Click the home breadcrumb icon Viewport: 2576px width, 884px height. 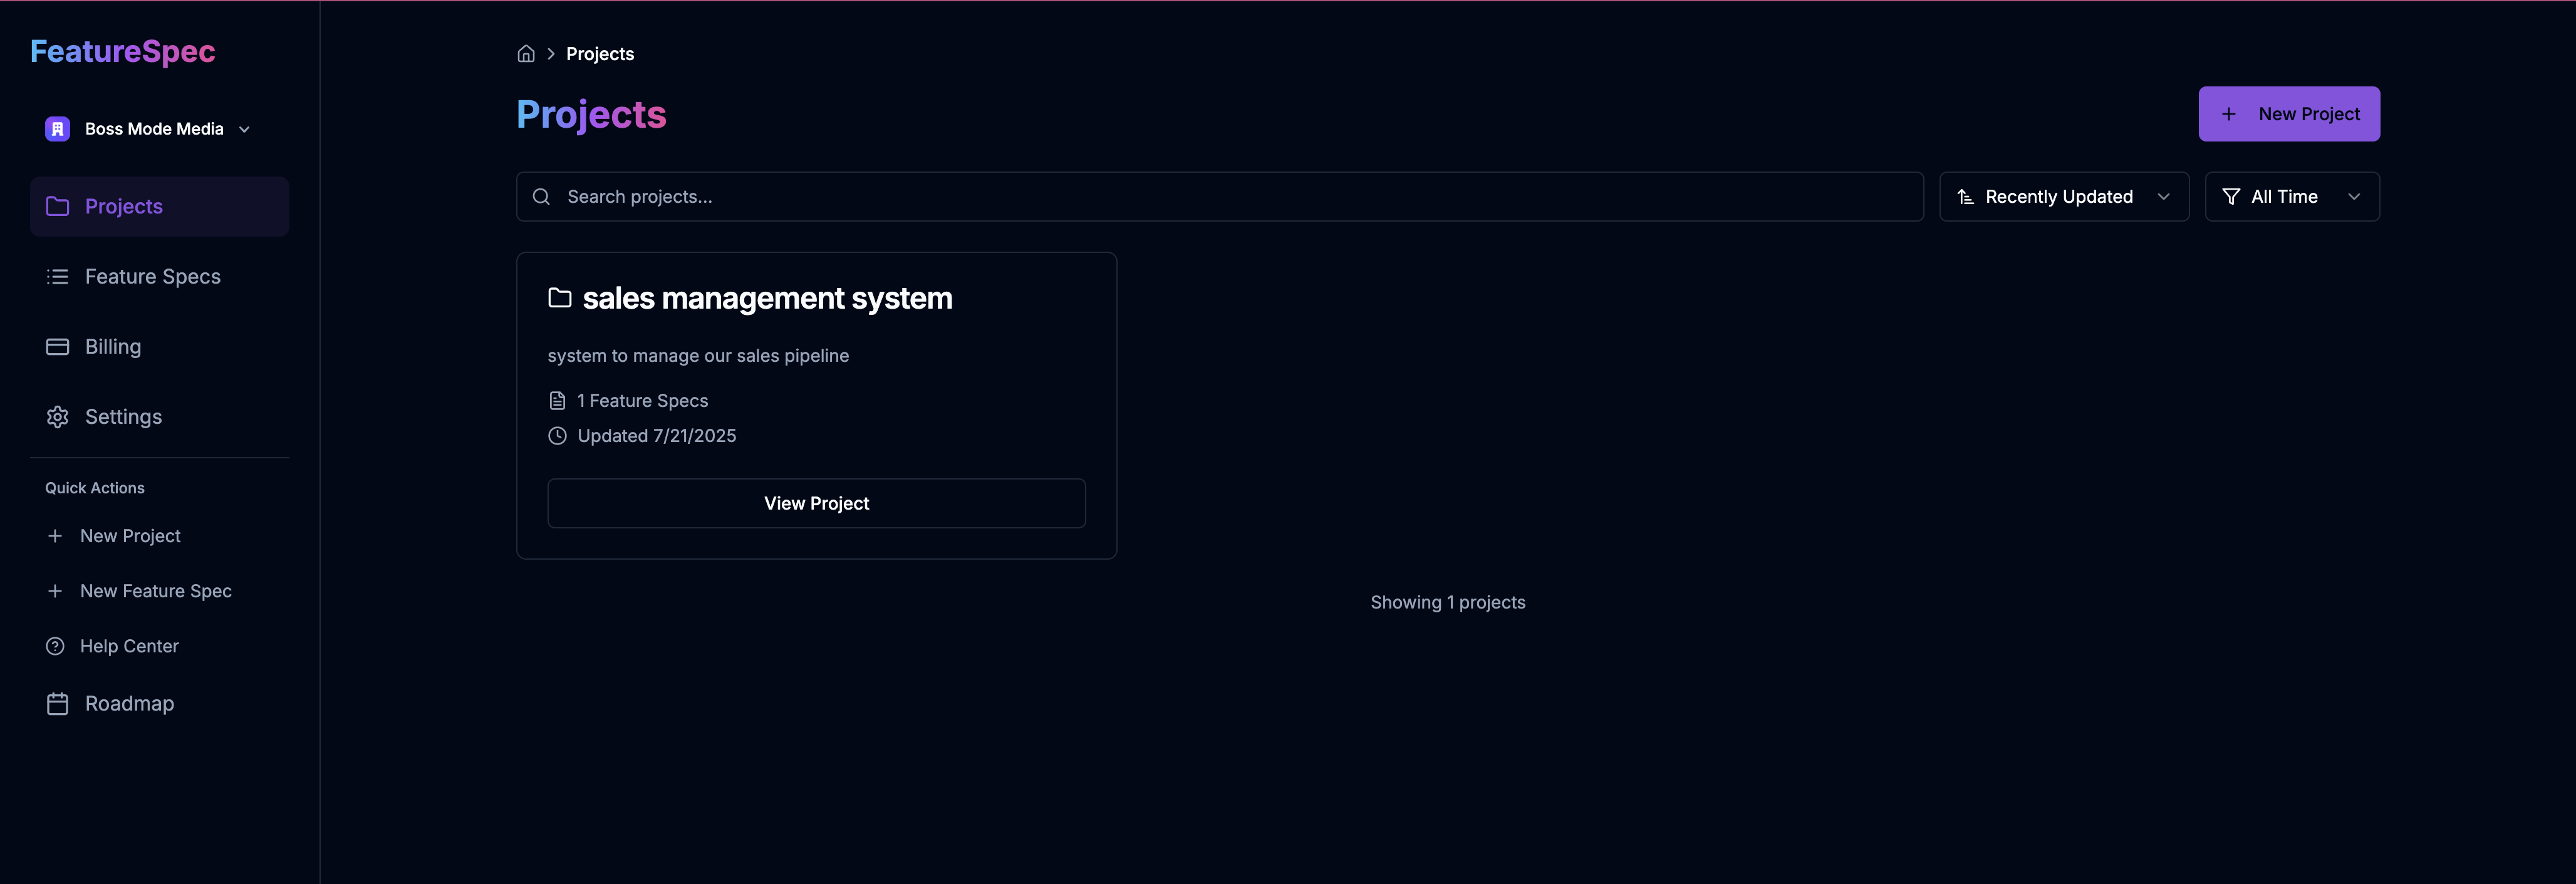pos(526,54)
